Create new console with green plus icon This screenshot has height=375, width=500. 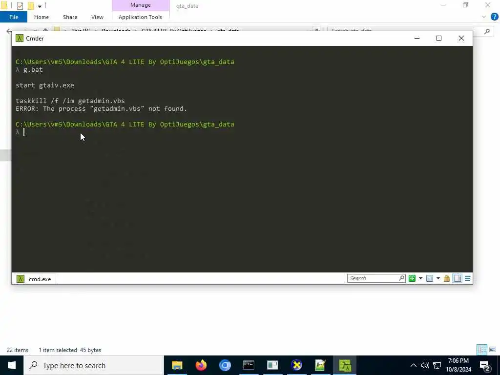(x=412, y=278)
